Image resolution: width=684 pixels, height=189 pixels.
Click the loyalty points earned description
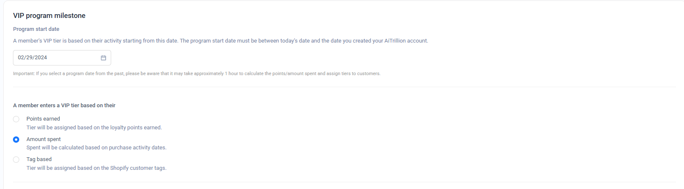[x=94, y=128]
